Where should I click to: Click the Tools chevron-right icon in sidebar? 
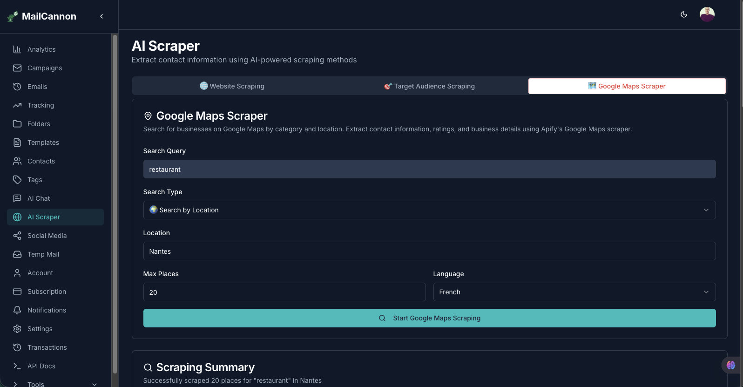[16, 384]
